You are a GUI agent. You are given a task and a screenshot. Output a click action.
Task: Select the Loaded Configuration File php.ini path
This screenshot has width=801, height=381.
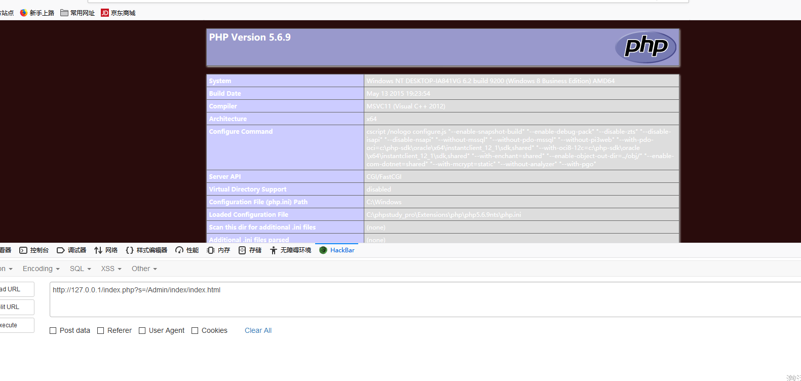pyautogui.click(x=444, y=215)
